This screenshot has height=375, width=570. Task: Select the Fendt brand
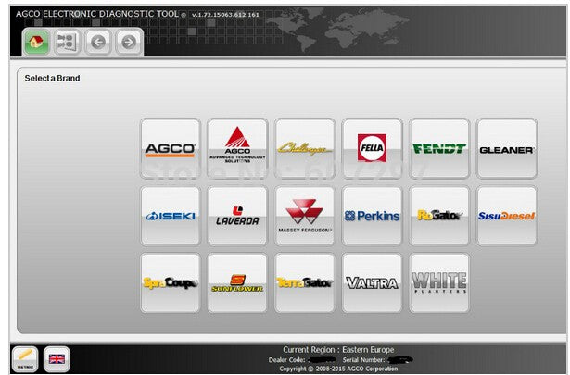(x=439, y=148)
